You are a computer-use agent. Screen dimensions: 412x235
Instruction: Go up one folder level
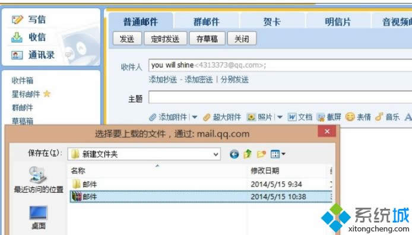(x=248, y=154)
